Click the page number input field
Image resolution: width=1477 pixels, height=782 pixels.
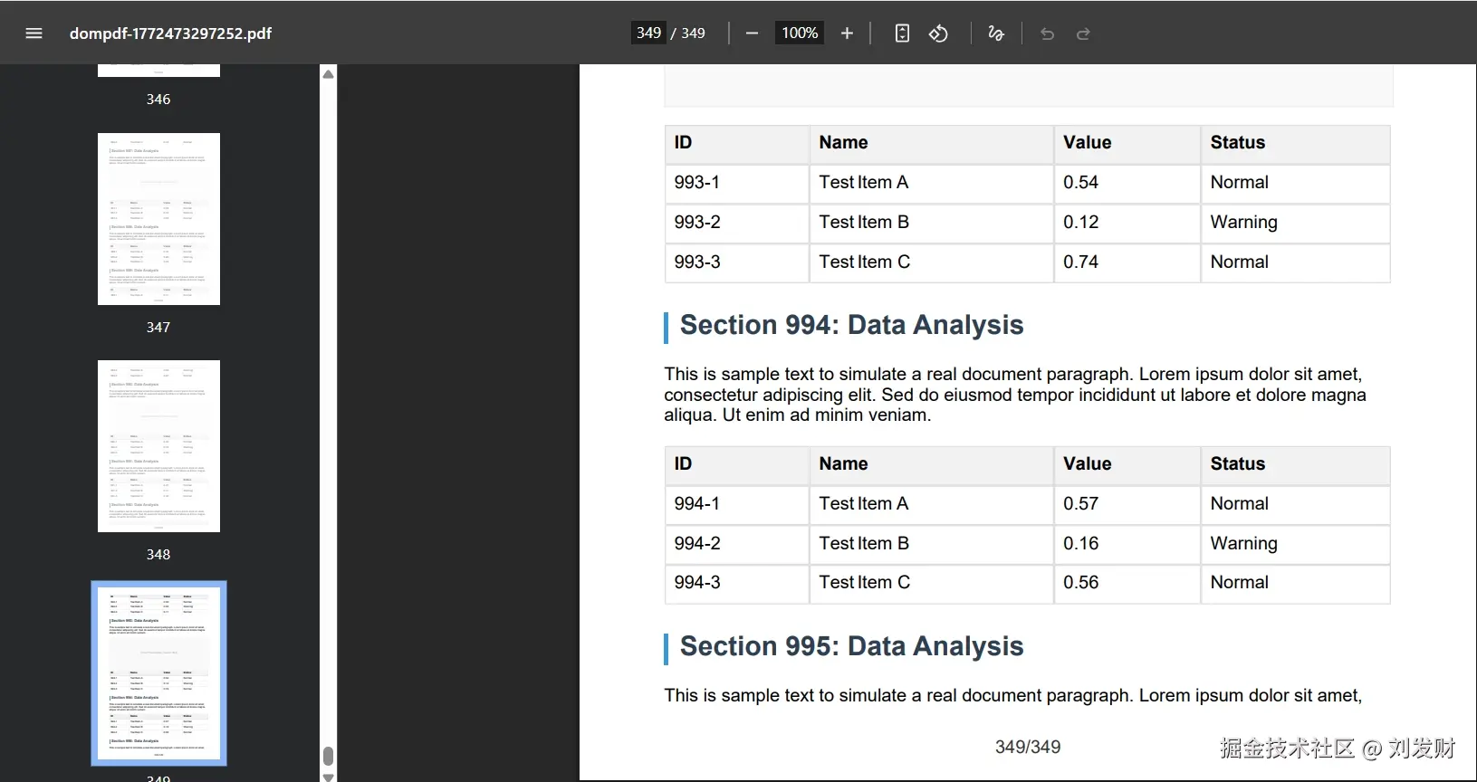(648, 33)
